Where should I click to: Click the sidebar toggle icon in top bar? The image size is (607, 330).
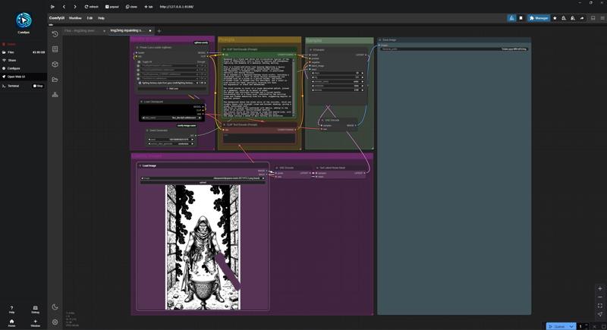point(52,7)
